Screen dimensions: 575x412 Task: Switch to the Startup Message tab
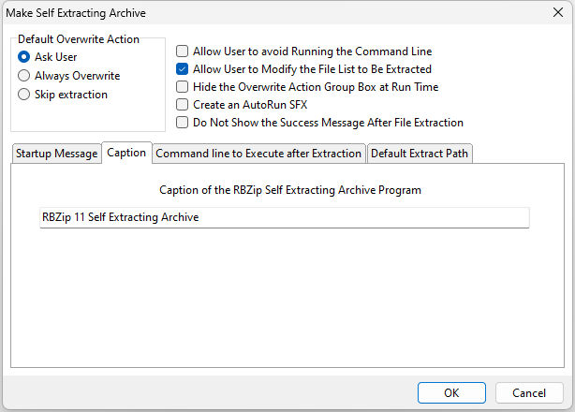[x=57, y=154]
